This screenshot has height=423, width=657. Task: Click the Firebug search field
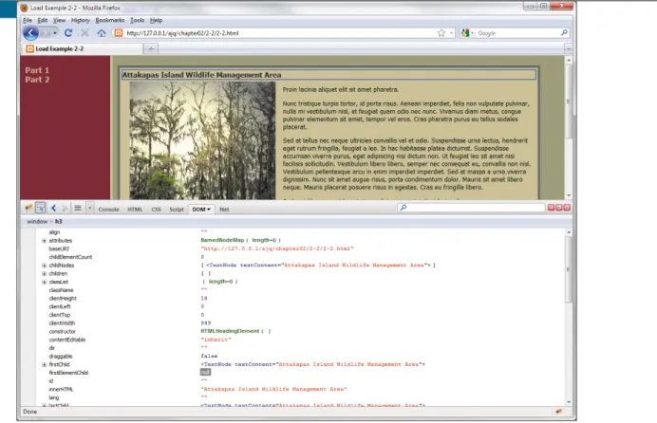tap(471, 208)
